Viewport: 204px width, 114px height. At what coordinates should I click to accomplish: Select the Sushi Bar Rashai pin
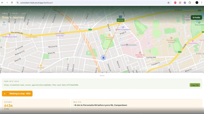click(31, 35)
